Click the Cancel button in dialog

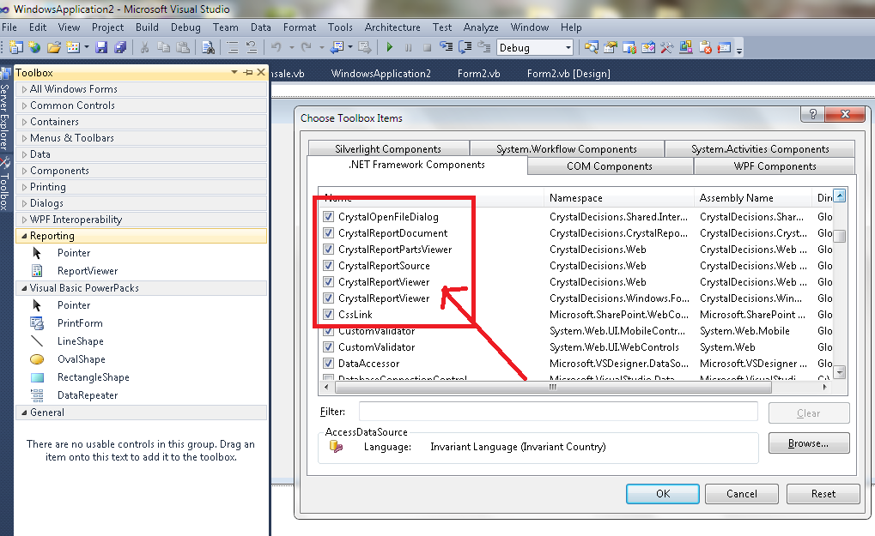pos(742,494)
